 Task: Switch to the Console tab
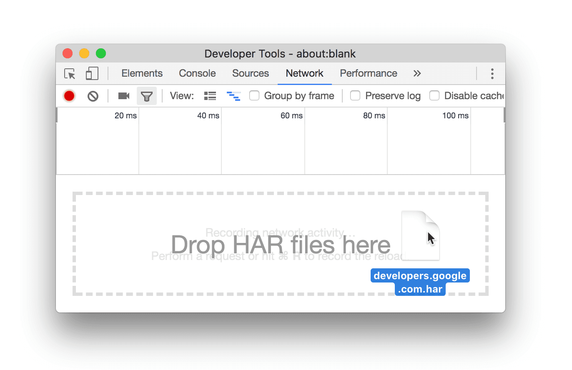(x=197, y=73)
